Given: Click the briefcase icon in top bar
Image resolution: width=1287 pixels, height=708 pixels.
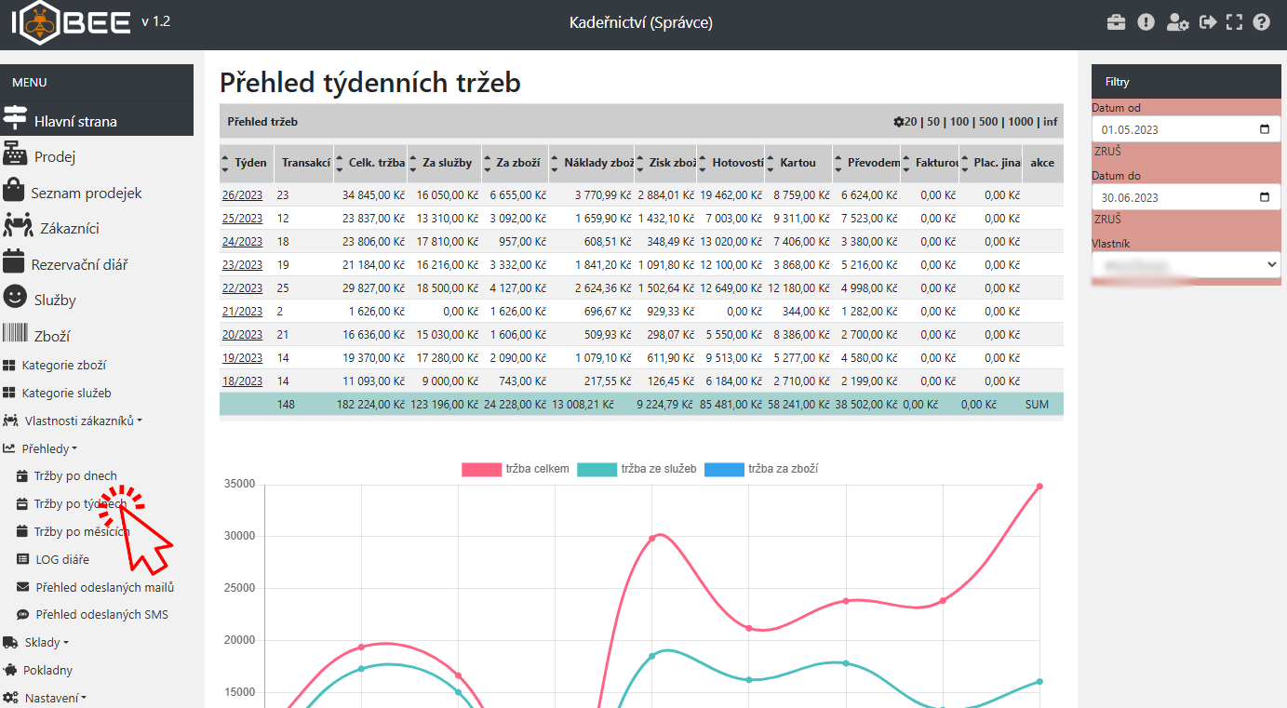Looking at the screenshot, I should (x=1116, y=22).
